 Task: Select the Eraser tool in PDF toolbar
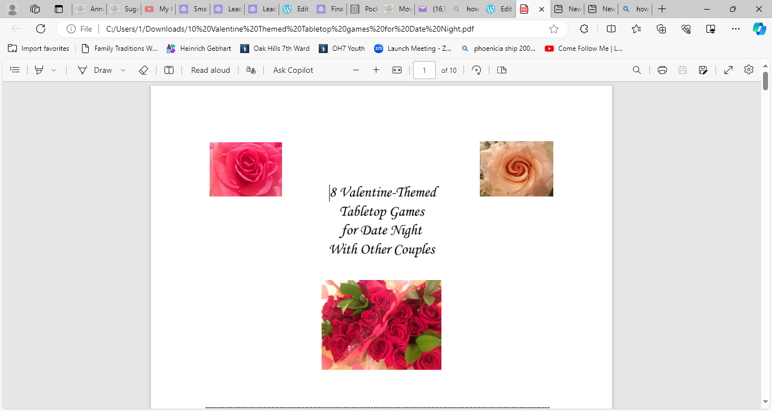(144, 70)
